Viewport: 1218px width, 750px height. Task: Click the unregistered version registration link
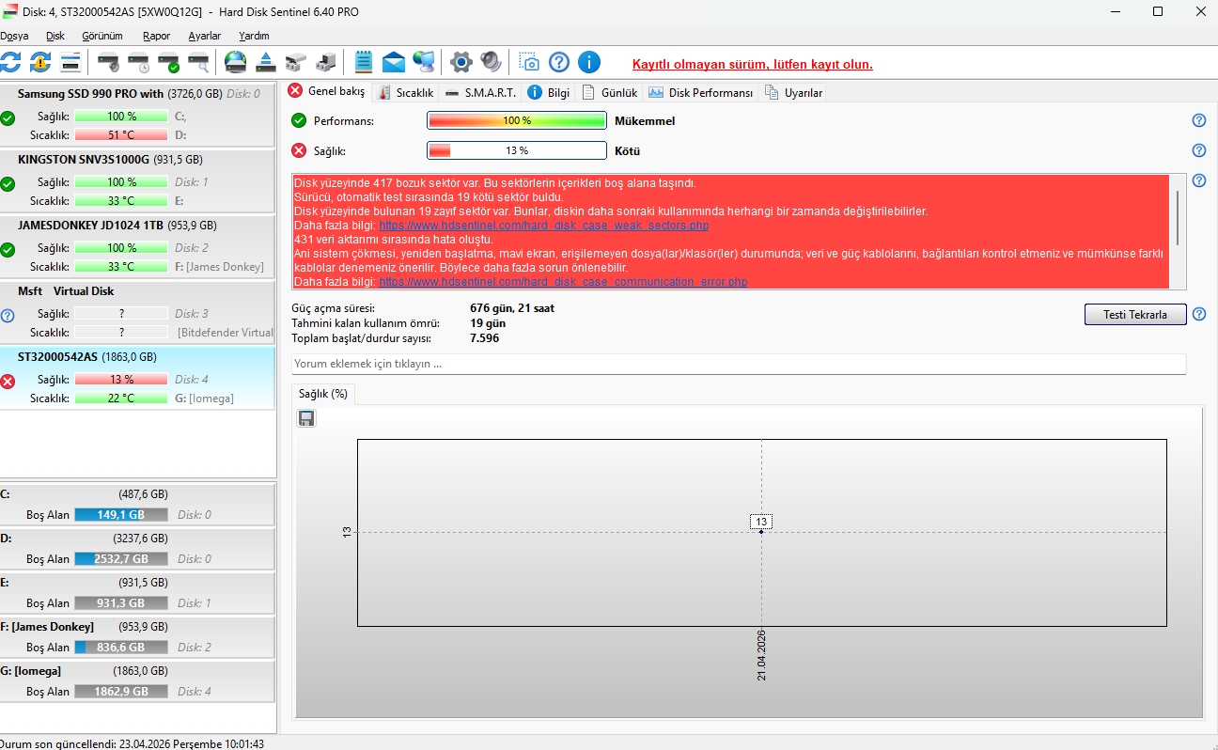point(753,65)
